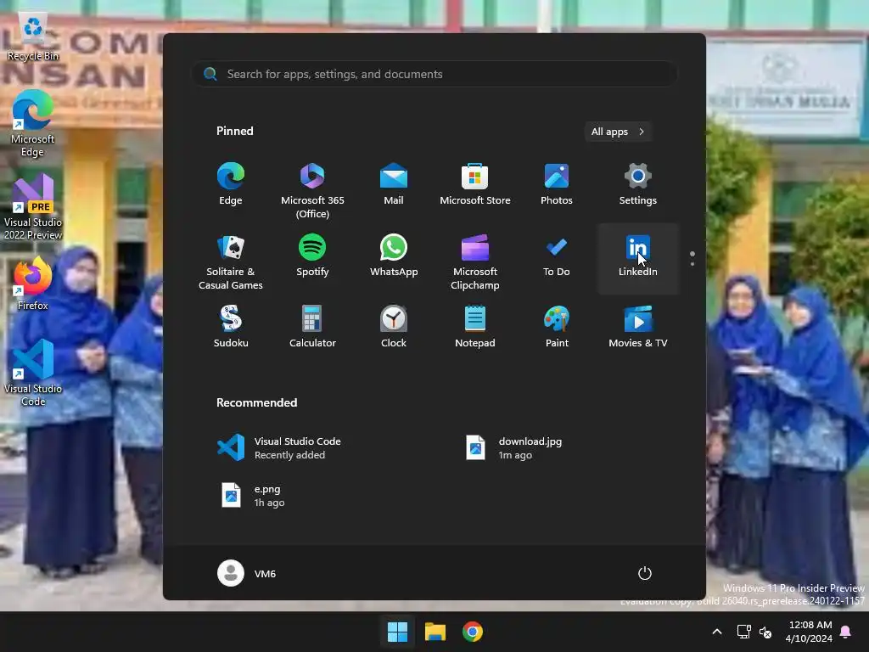Select the Microsoft Edge desktop shortcut
The image size is (869, 652).
pos(33,124)
